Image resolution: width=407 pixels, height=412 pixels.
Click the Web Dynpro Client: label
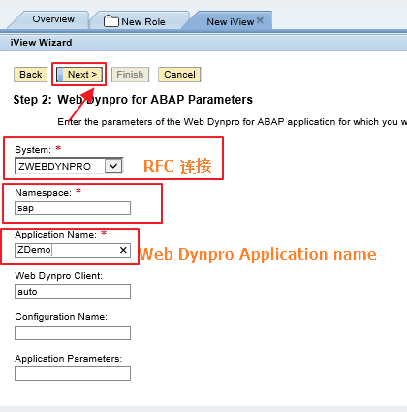(58, 276)
